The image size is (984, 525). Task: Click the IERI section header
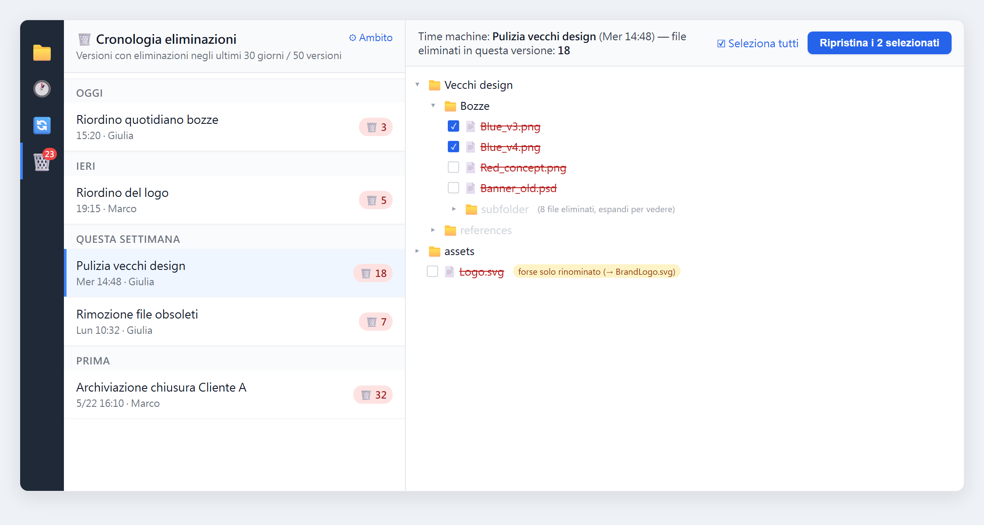tap(85, 166)
